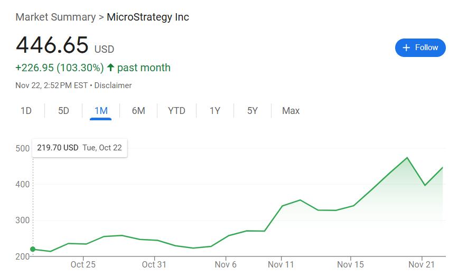Viewport: 458px width, 277px height.
Task: Show Max price history
Action: point(291,111)
